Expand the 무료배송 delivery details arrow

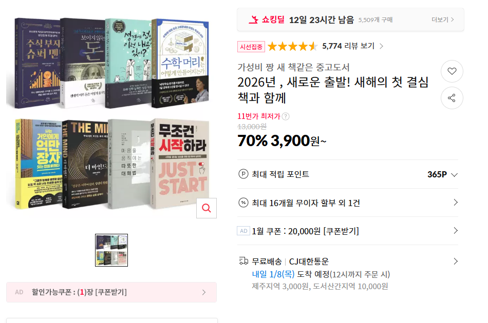click(x=456, y=261)
